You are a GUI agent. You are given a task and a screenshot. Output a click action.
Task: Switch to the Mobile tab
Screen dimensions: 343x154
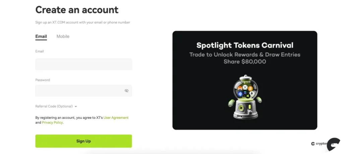point(63,36)
